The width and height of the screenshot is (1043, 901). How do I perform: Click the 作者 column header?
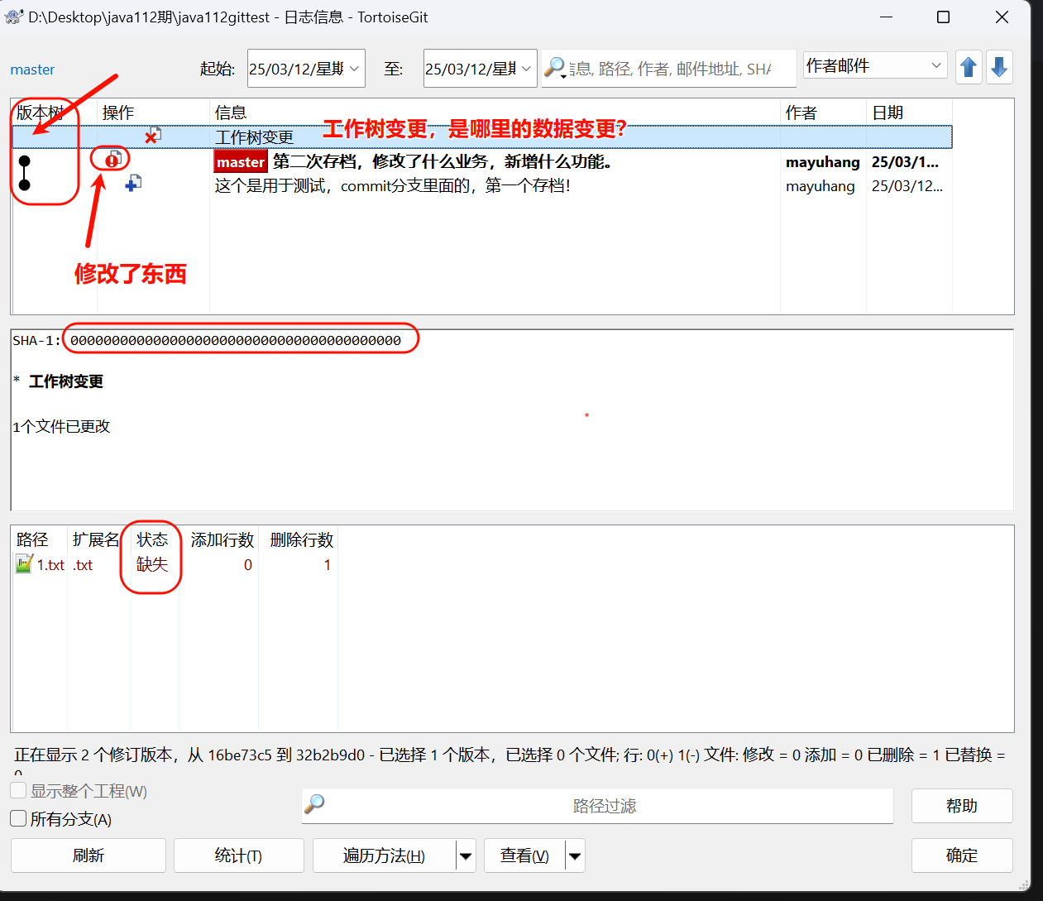[801, 113]
